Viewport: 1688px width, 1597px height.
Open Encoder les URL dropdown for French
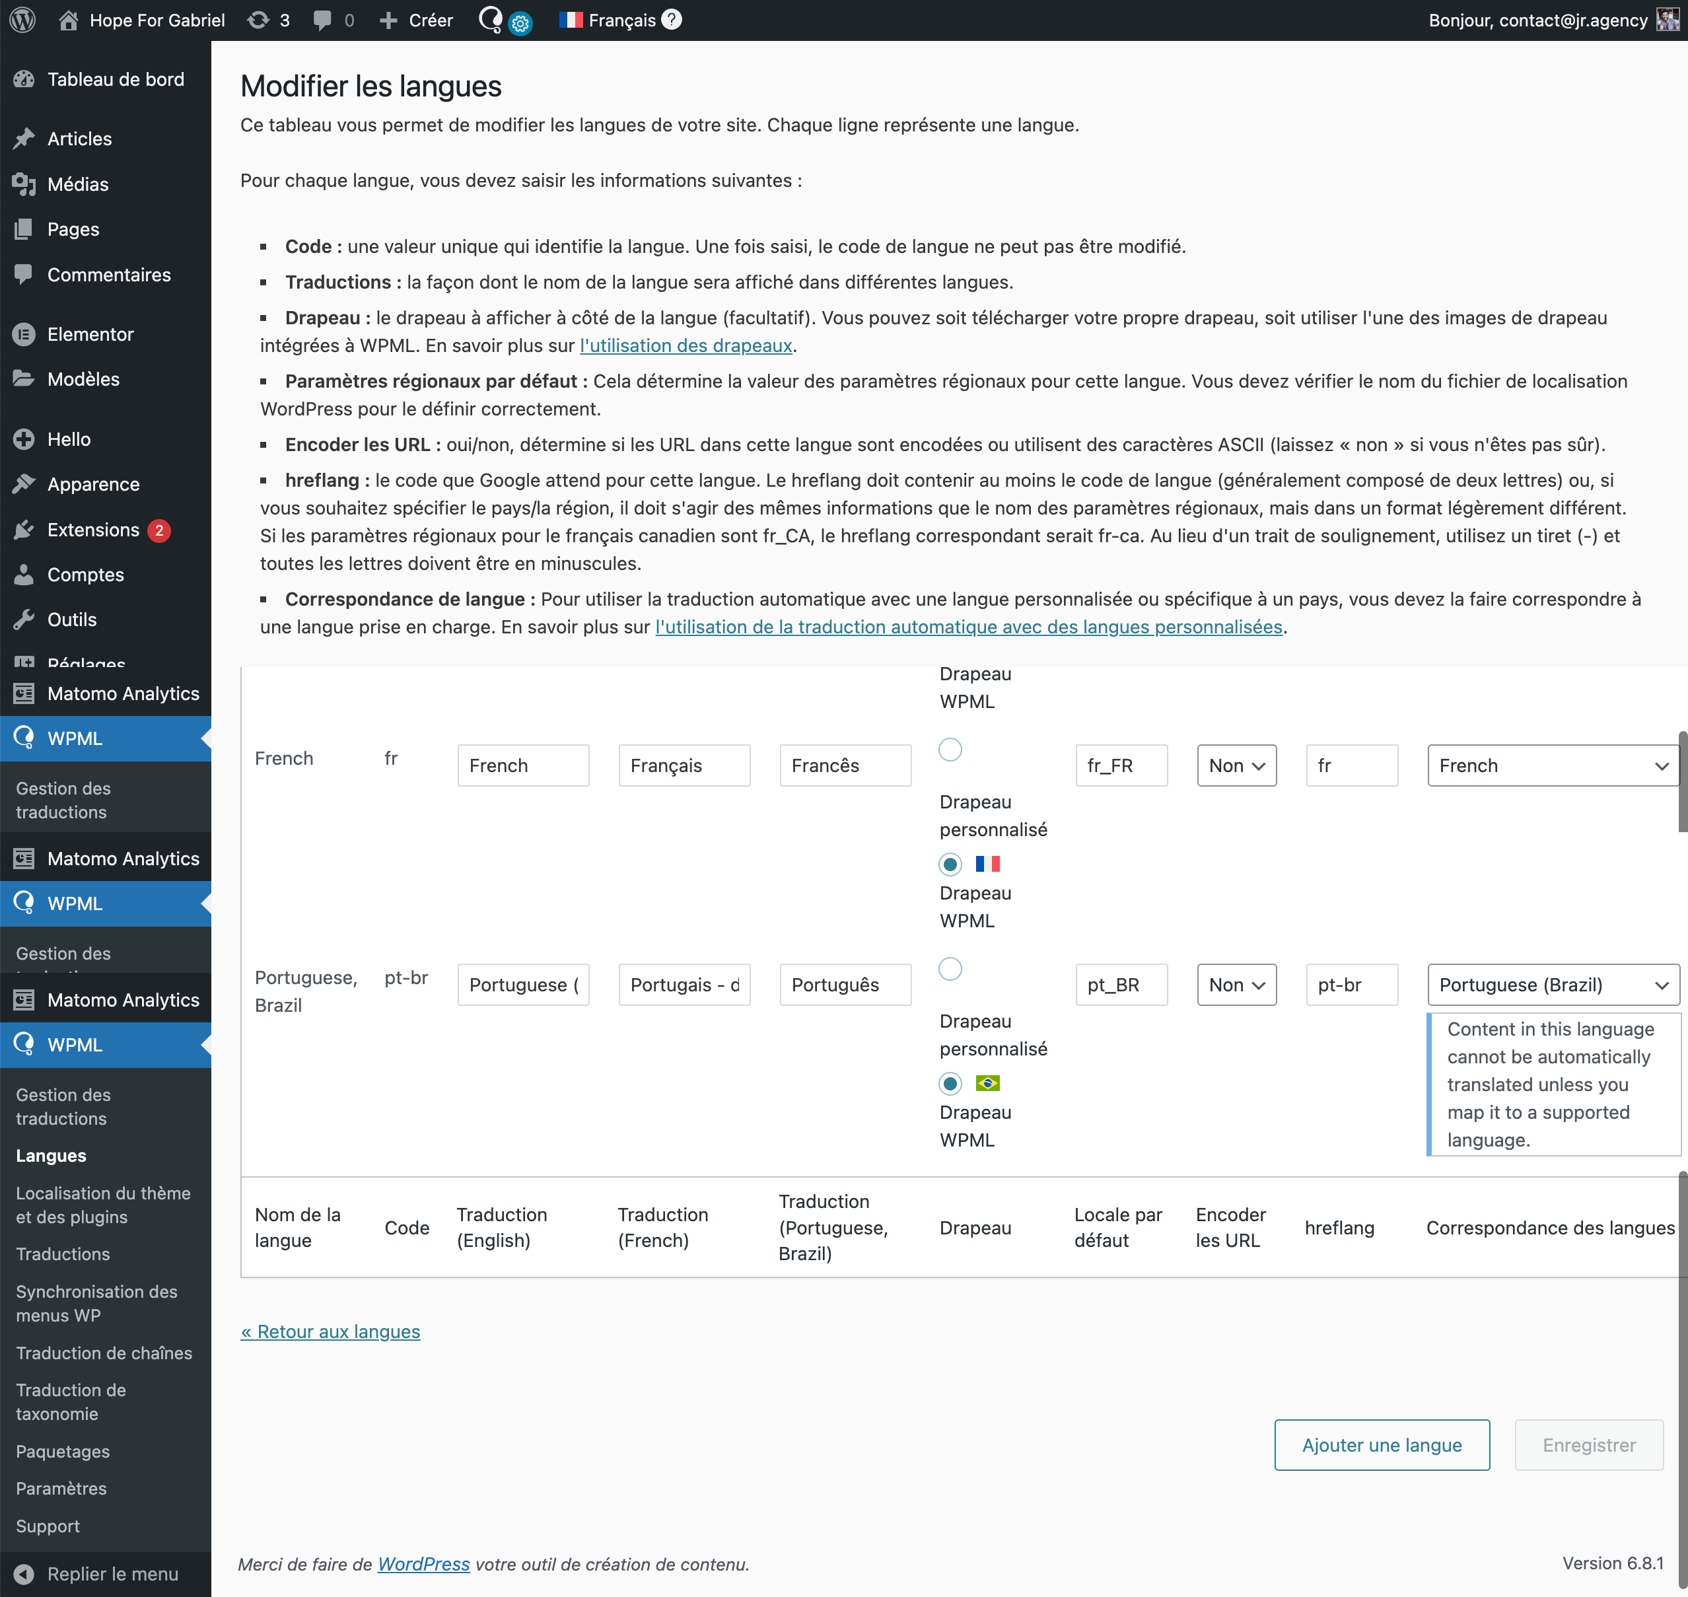tap(1236, 765)
